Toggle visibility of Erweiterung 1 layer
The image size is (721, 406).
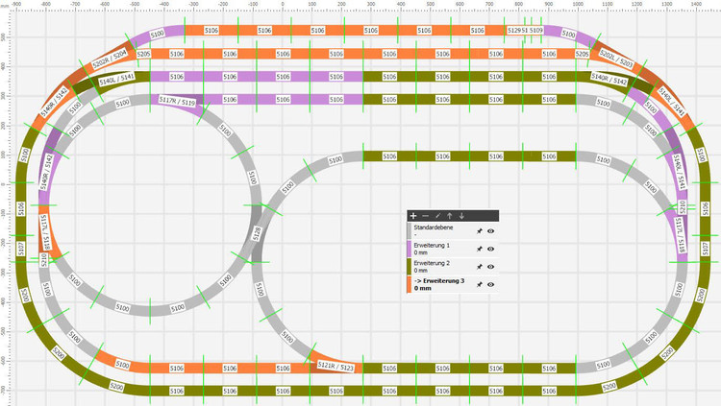(x=490, y=249)
